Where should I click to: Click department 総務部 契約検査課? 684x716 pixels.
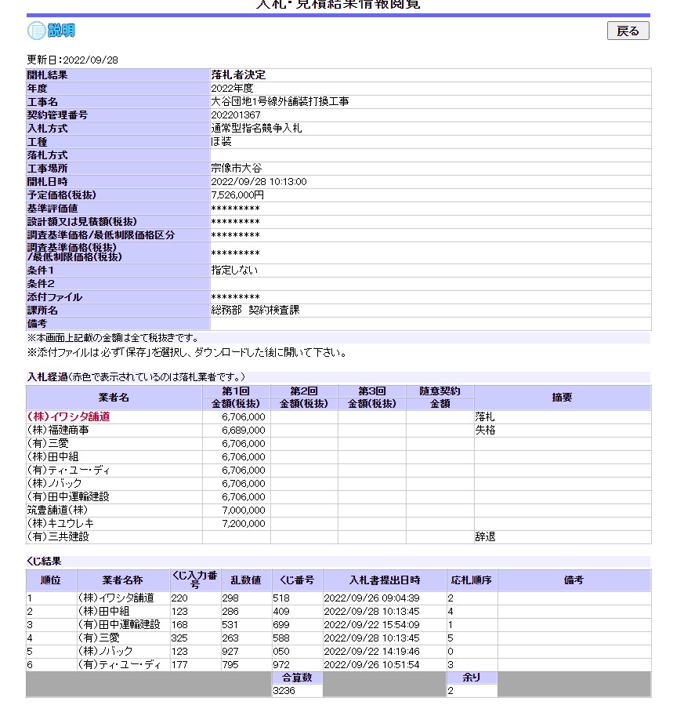255,310
